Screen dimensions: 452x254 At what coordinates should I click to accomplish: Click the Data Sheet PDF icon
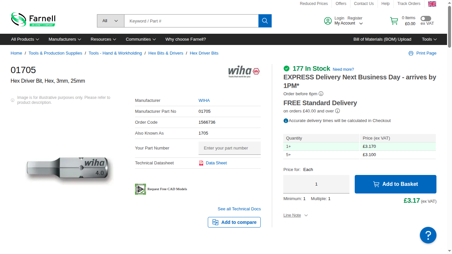[x=201, y=163]
